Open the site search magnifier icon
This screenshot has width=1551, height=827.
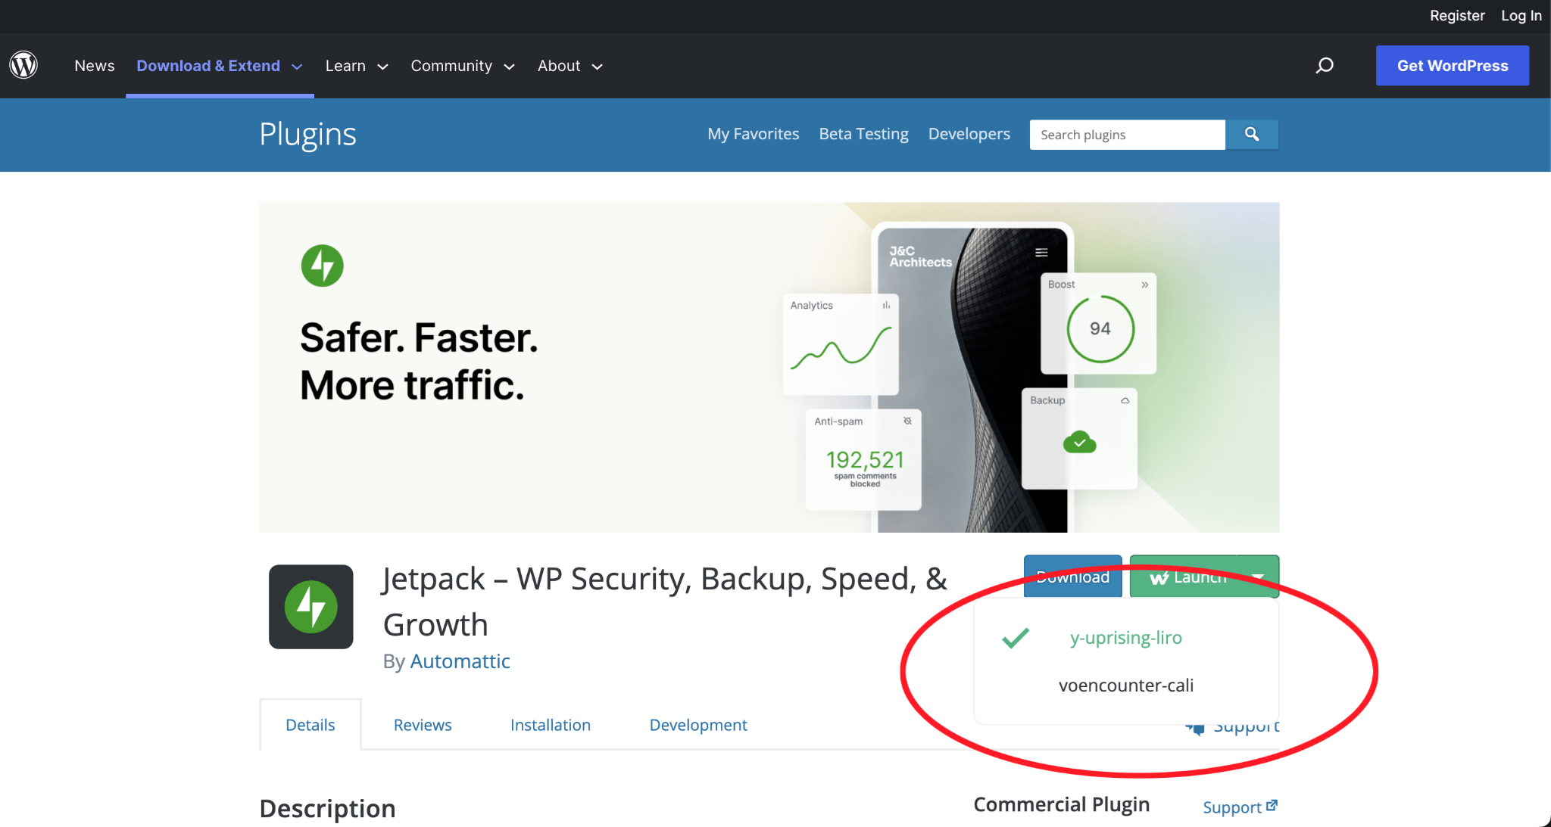(1325, 66)
